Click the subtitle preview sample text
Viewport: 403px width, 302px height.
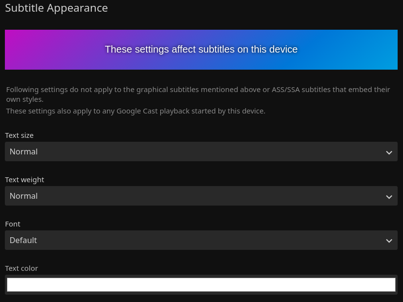click(x=201, y=49)
